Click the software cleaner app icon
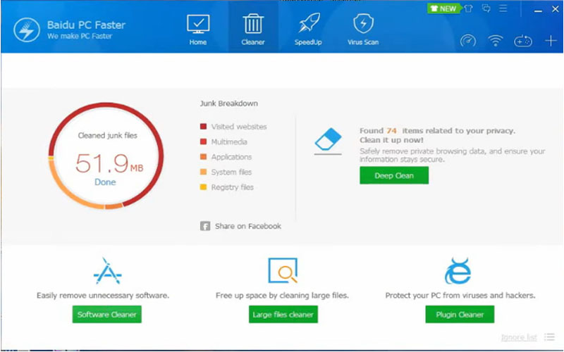564x352 pixels. pyautogui.click(x=107, y=272)
